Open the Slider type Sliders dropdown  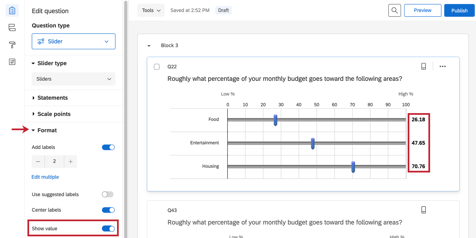point(74,79)
